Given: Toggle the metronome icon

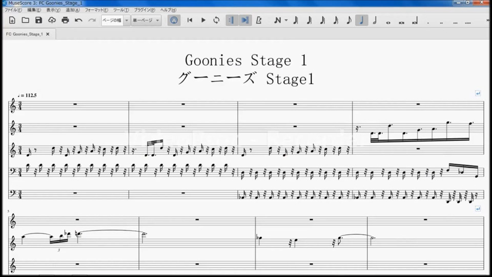Looking at the screenshot, I should click(x=258, y=21).
